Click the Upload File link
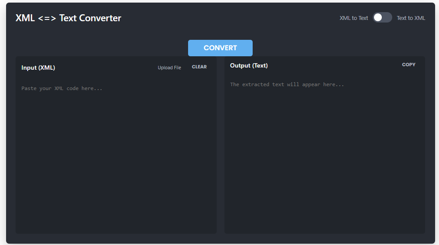This screenshot has width=439, height=245. pyautogui.click(x=169, y=68)
